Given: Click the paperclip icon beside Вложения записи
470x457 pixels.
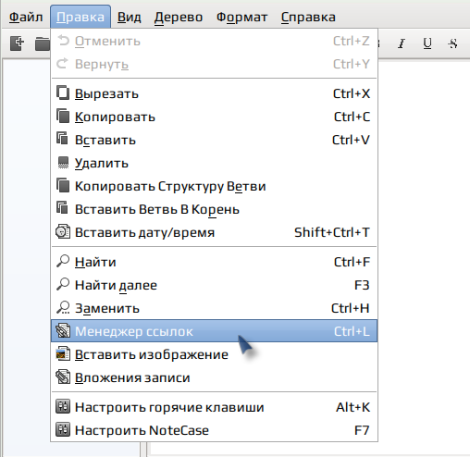Looking at the screenshot, I should coord(63,377).
